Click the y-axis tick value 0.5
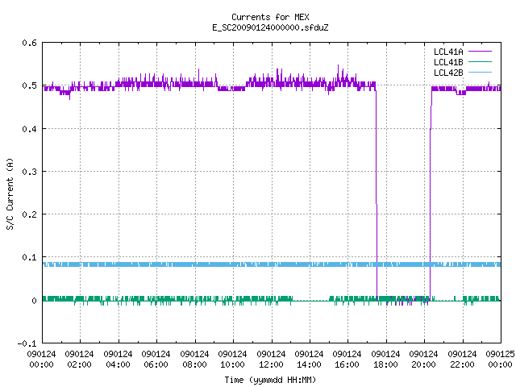Screen dimensions: 516x387 point(29,85)
